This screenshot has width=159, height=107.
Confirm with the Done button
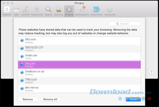[133, 99]
